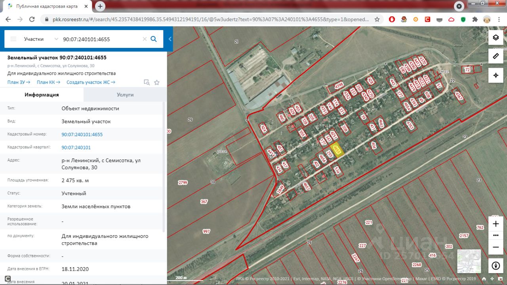Image resolution: width=507 pixels, height=285 pixels.
Task: Run search with magnifier icon
Action: click(154, 39)
